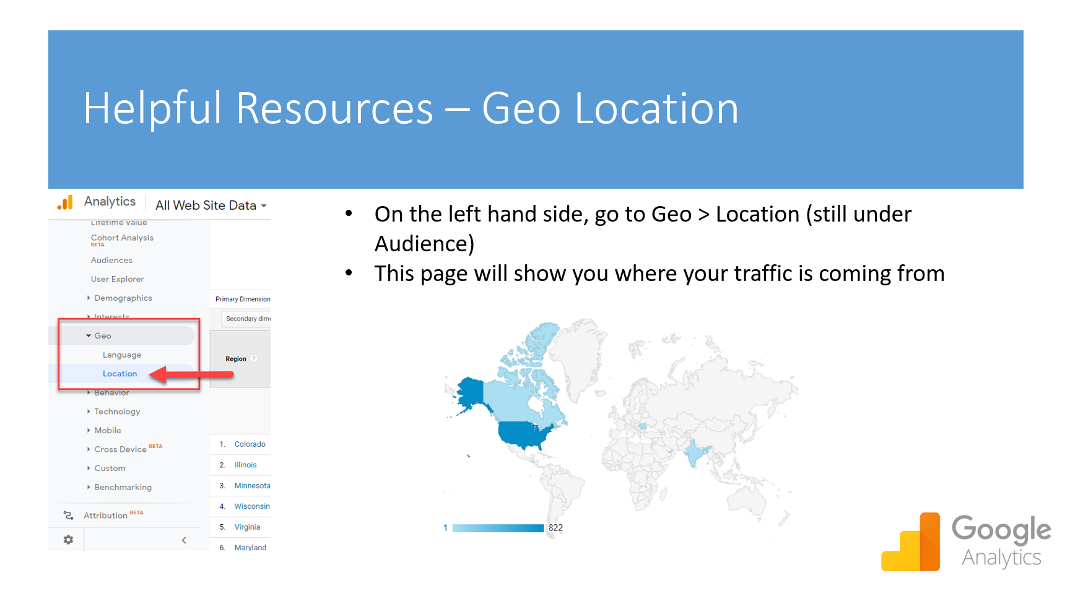Viewport: 1070px width, 601px height.
Task: Collapse the Geo section
Action: click(x=89, y=335)
